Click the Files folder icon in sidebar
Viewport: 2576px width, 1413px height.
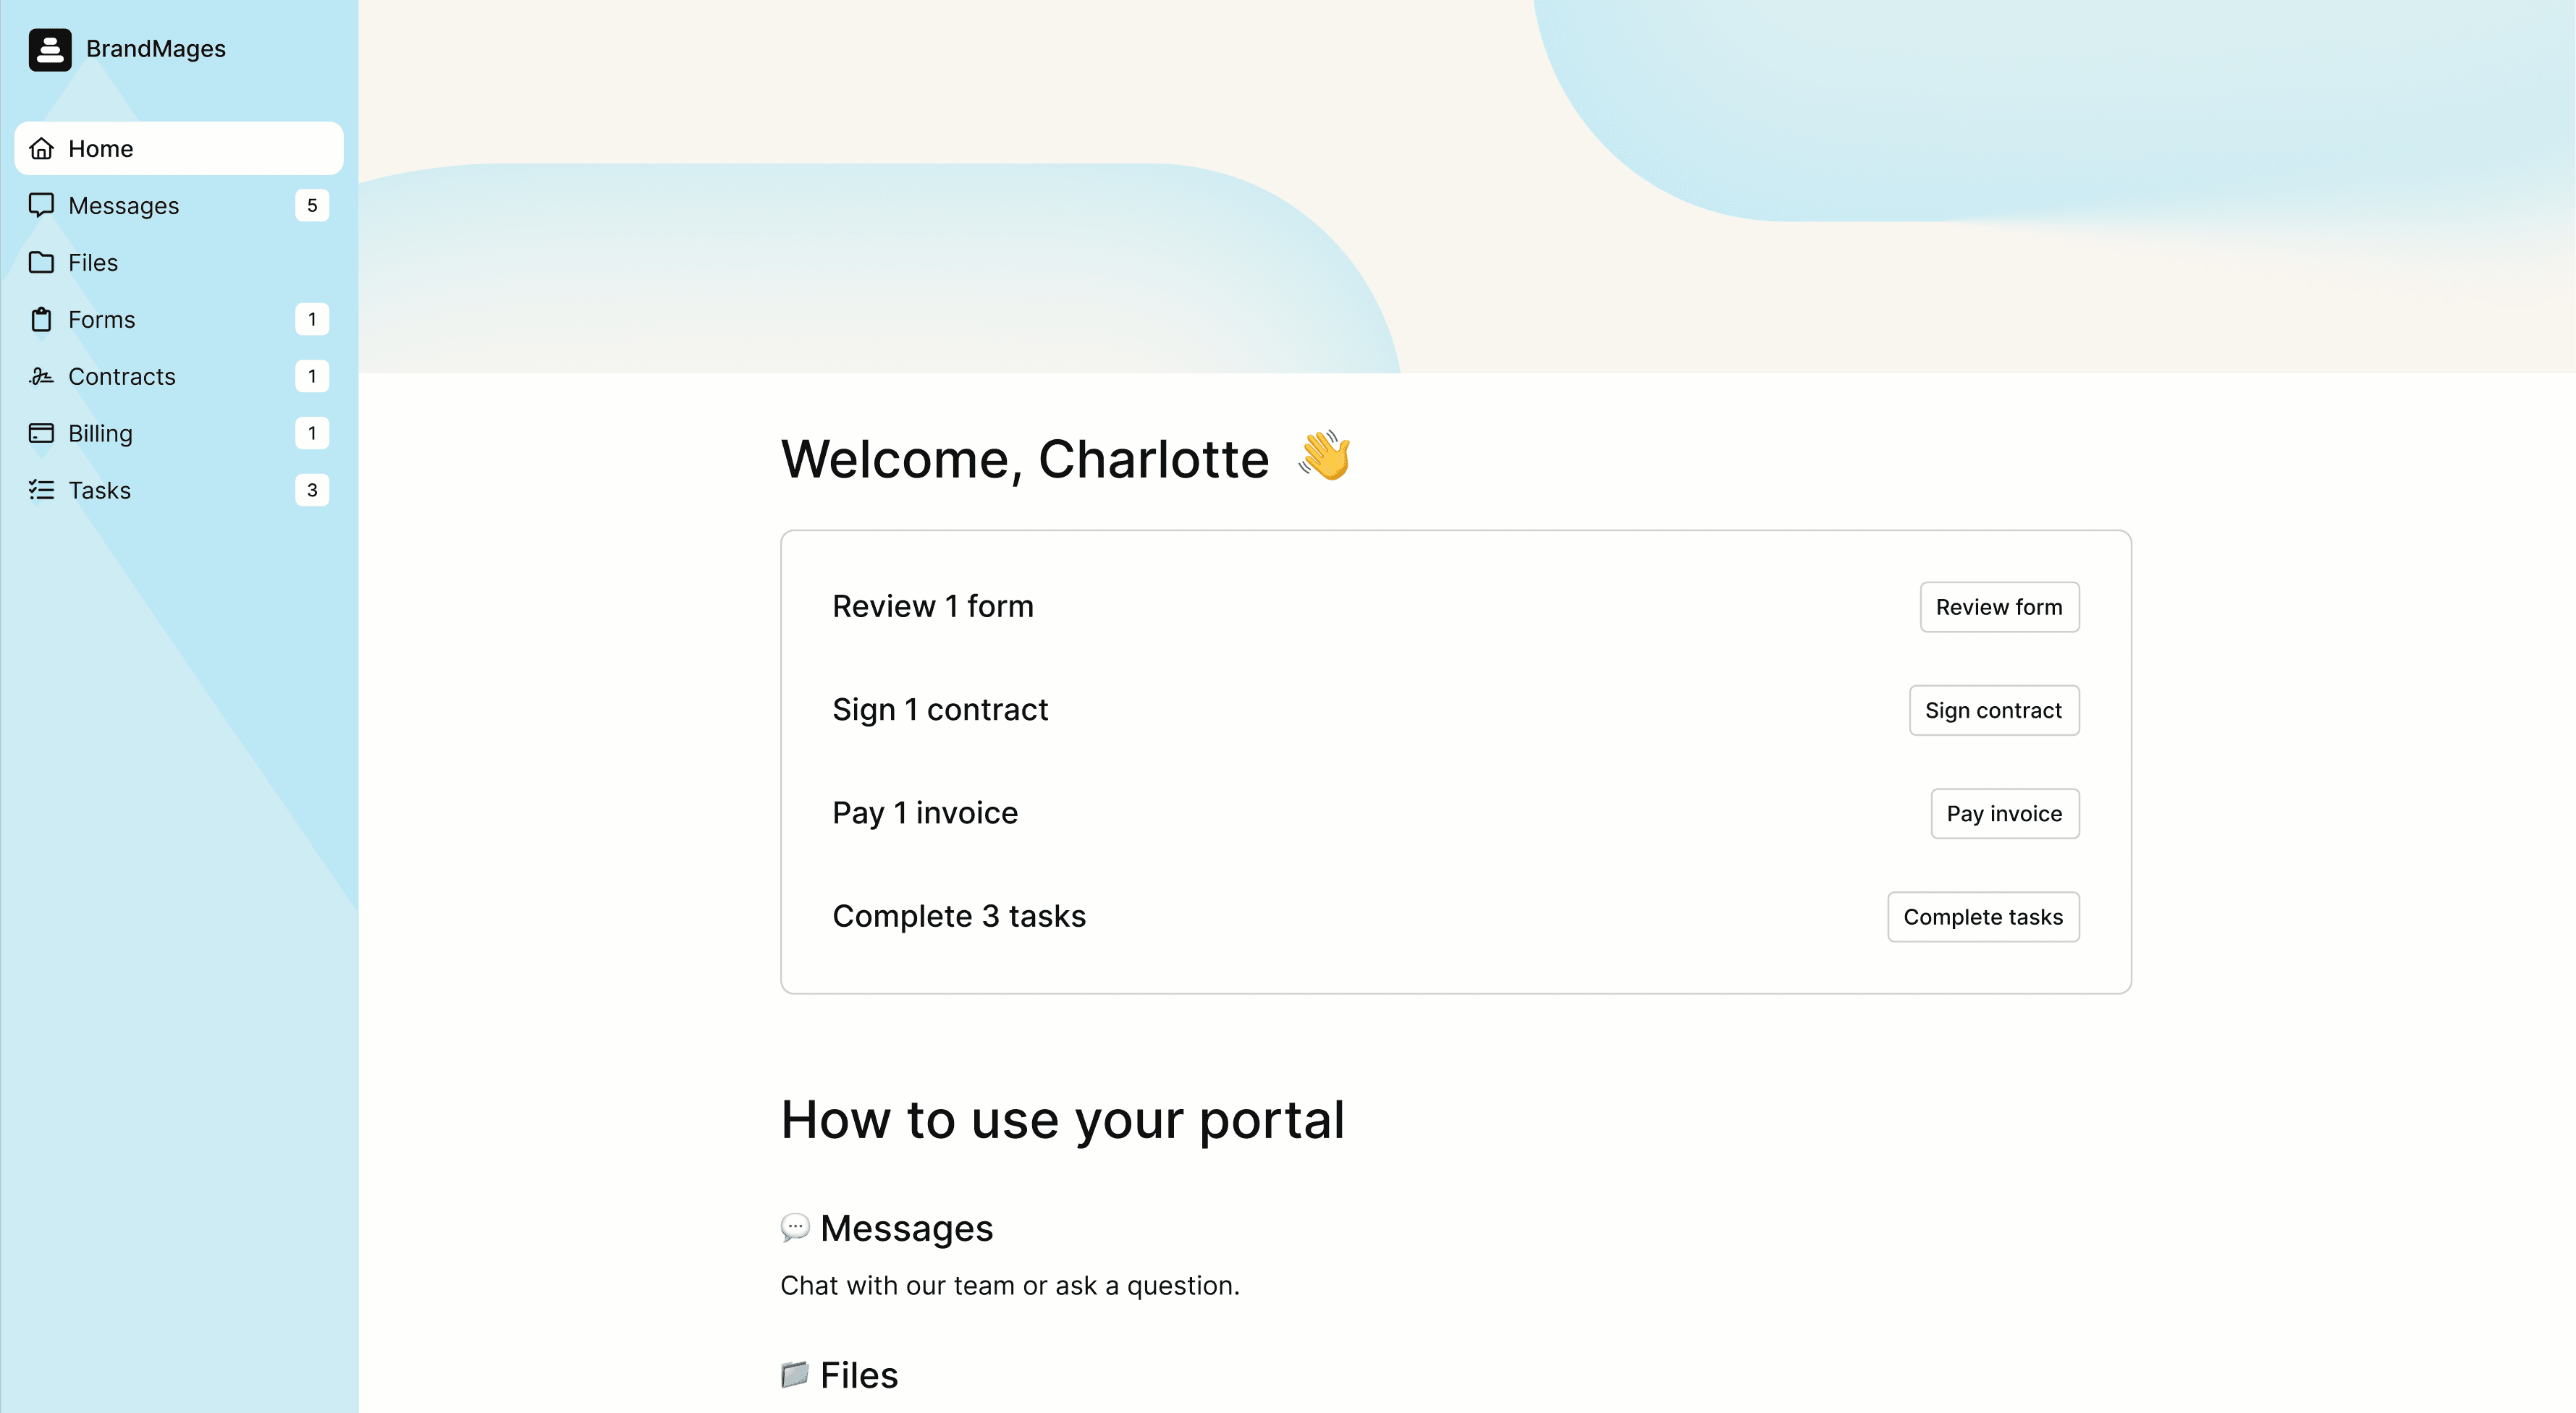(x=41, y=263)
